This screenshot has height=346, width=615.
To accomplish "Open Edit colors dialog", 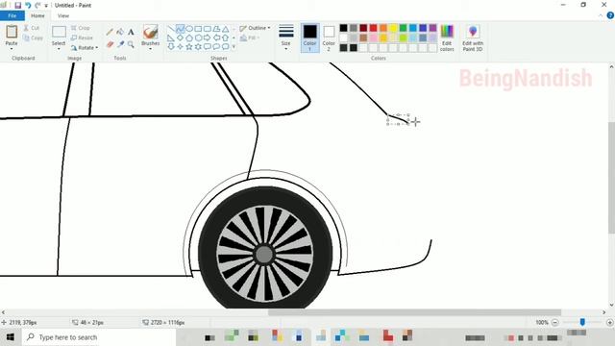I will click(447, 38).
